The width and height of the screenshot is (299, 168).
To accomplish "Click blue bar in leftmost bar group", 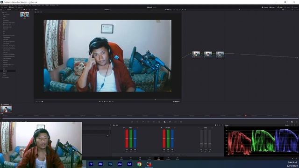I will click(135, 139).
